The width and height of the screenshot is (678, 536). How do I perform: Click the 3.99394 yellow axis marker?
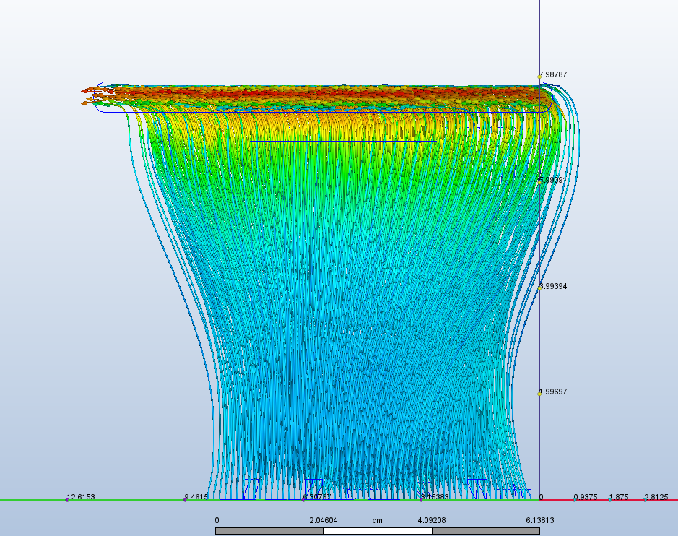[539, 288]
